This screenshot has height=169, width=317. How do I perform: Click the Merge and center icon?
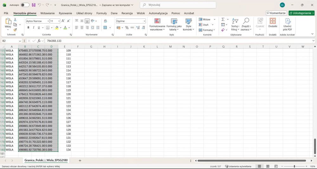(105, 28)
